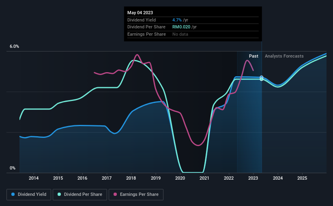
Task: Click the teal Dividend Per Share data point marker
Action: tap(262, 79)
